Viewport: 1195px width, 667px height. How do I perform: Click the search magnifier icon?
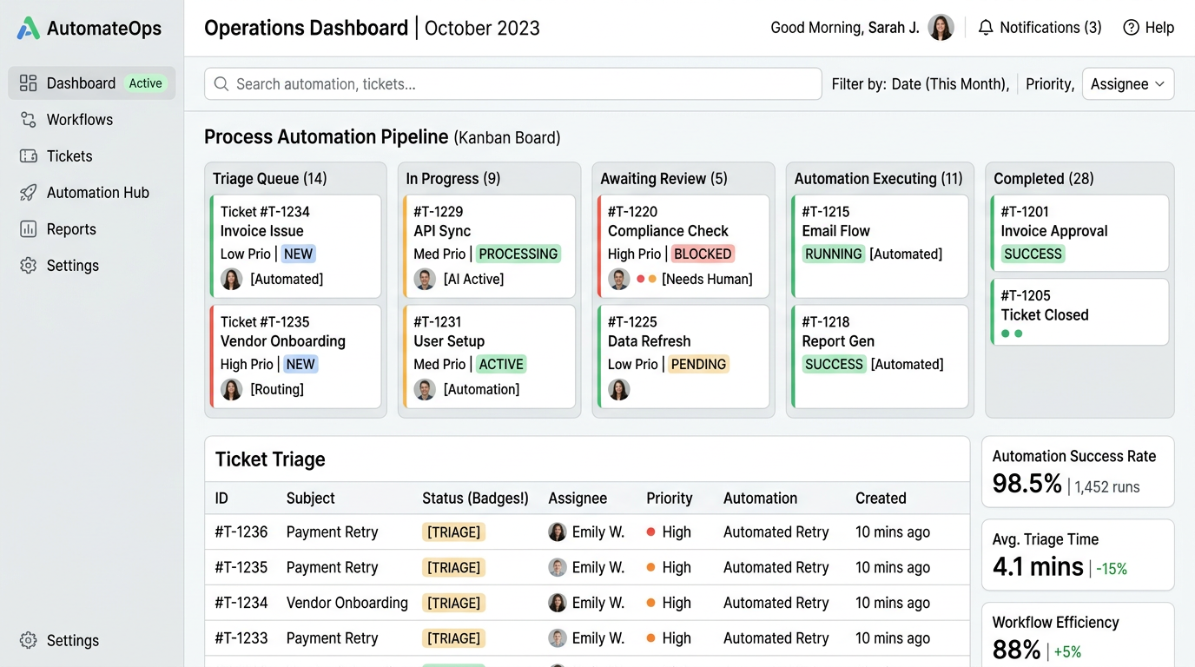pyautogui.click(x=221, y=84)
